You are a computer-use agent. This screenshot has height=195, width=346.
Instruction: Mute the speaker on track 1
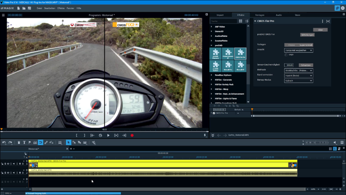14,164
